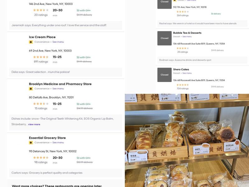Open Brooklyn Medicine and Pharmacy Store listing
Screen dimensions: 249x187
click(x=60, y=84)
